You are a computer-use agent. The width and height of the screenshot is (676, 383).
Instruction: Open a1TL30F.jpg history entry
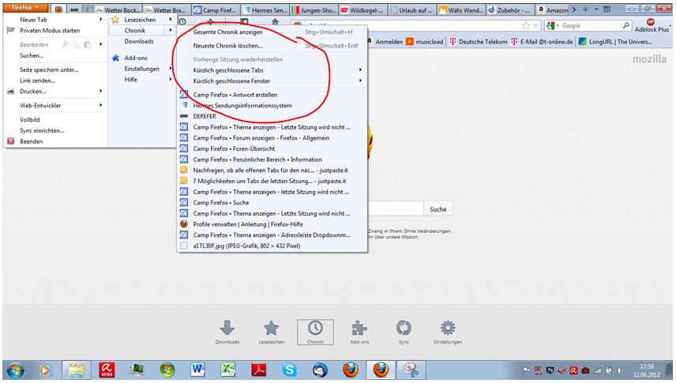(x=272, y=246)
